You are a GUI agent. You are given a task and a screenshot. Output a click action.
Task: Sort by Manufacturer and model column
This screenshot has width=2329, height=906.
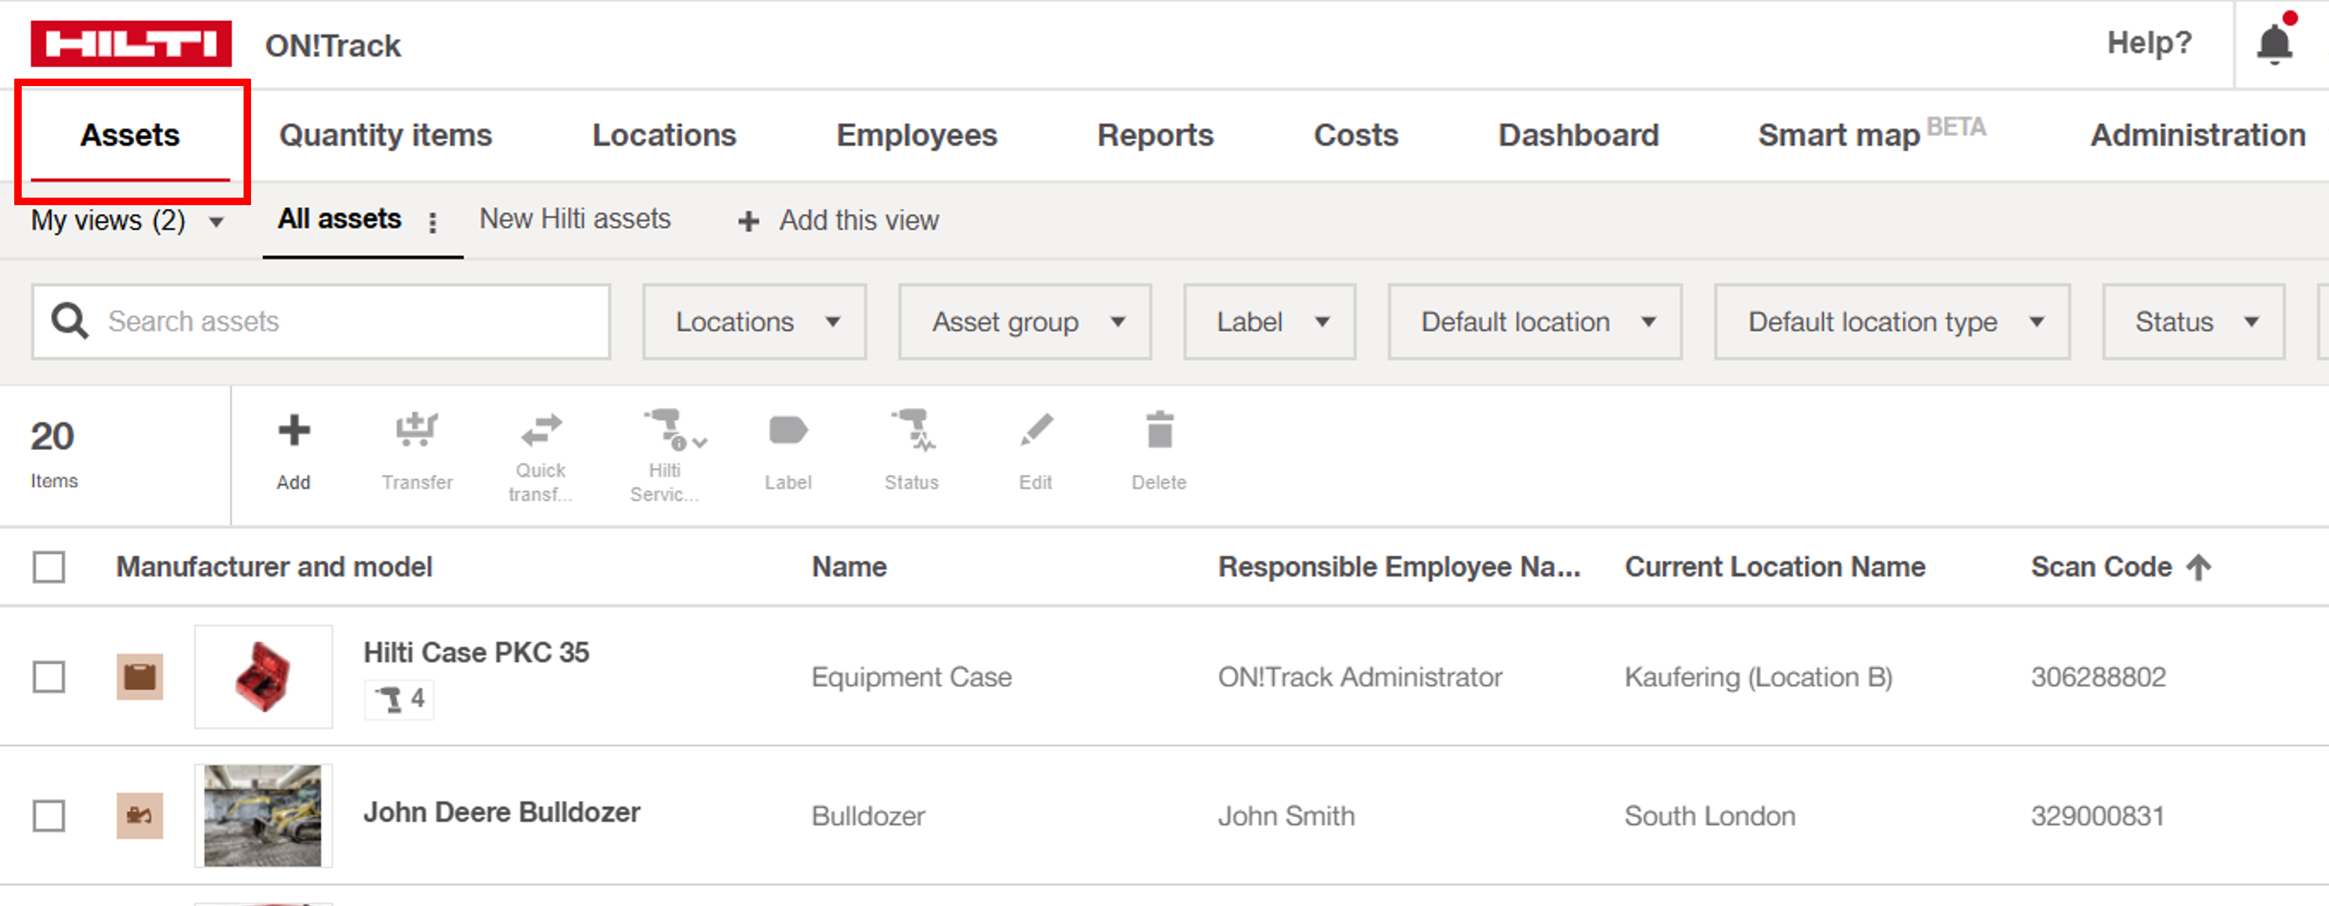pyautogui.click(x=275, y=568)
